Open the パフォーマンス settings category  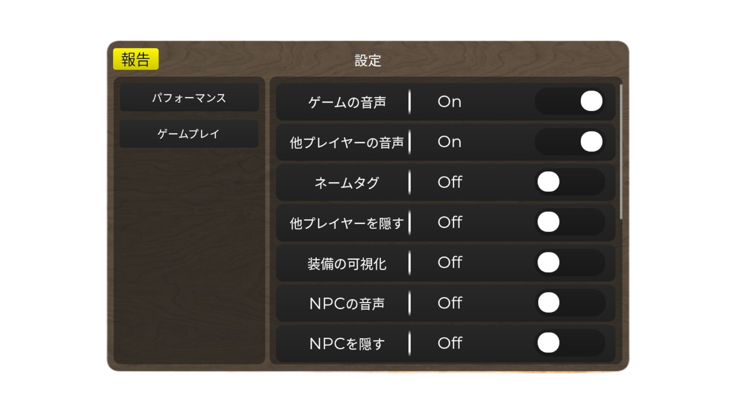click(189, 97)
